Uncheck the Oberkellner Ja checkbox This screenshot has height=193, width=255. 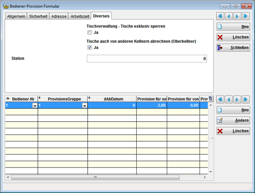pyautogui.click(x=90, y=47)
